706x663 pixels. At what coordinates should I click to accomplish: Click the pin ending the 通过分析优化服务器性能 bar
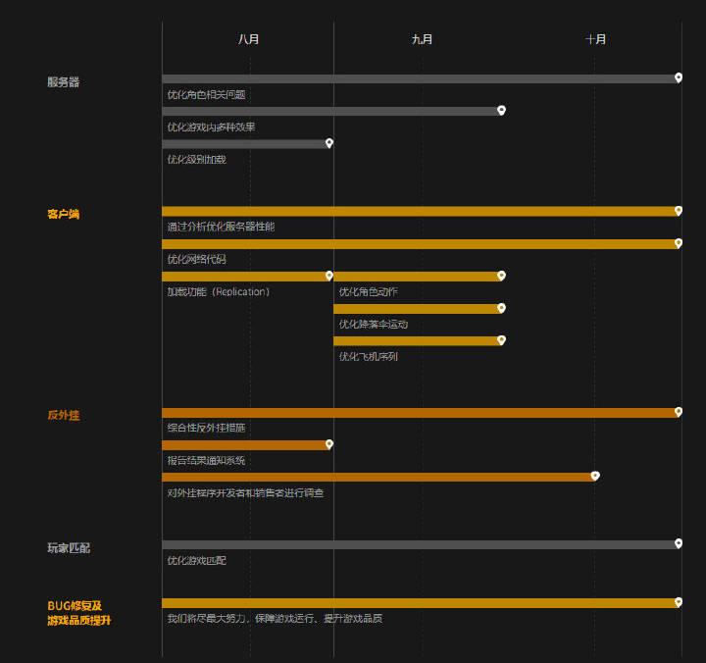click(679, 211)
